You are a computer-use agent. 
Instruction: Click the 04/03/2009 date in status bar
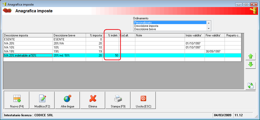[223, 115]
